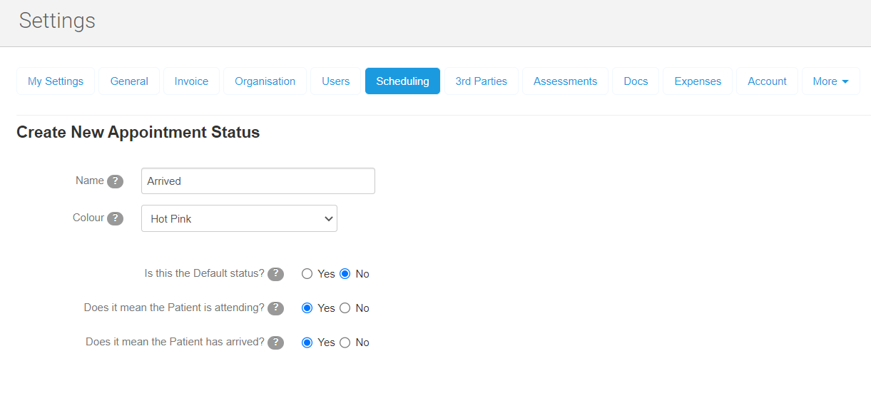Viewport: 871px width, 411px height.
Task: Click the help icon next to Name
Action: [115, 181]
